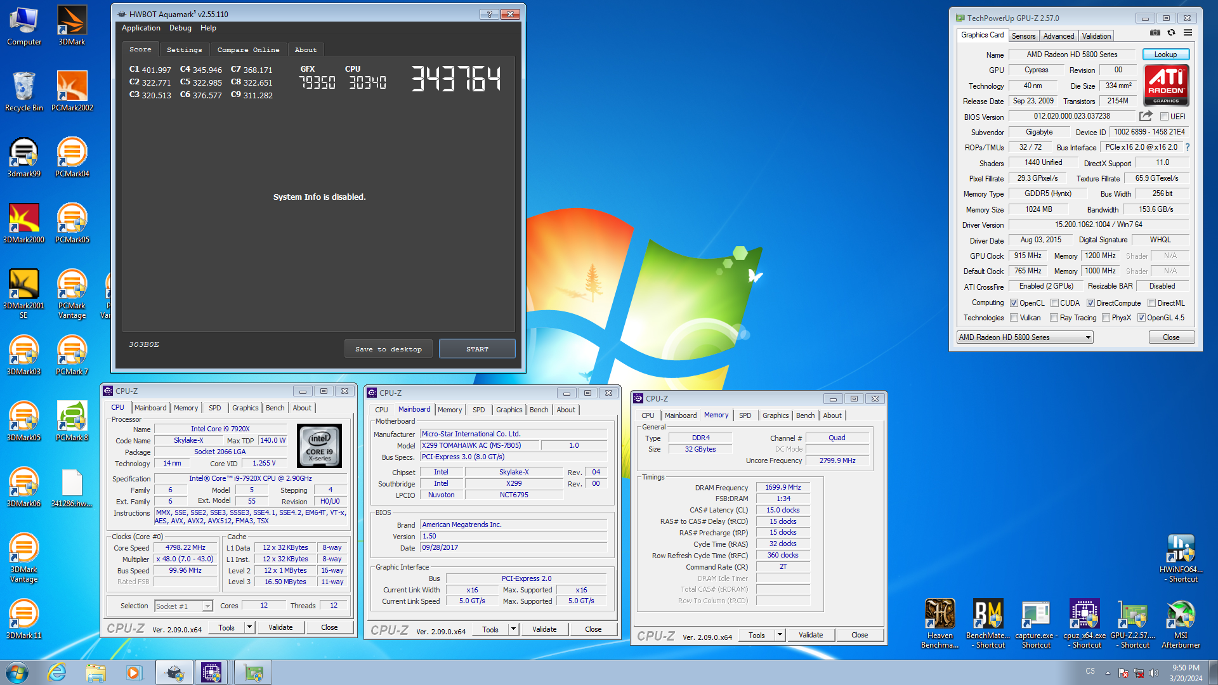
Task: Click Intel Core i9 logo in CPU-Z
Action: pyautogui.click(x=319, y=446)
